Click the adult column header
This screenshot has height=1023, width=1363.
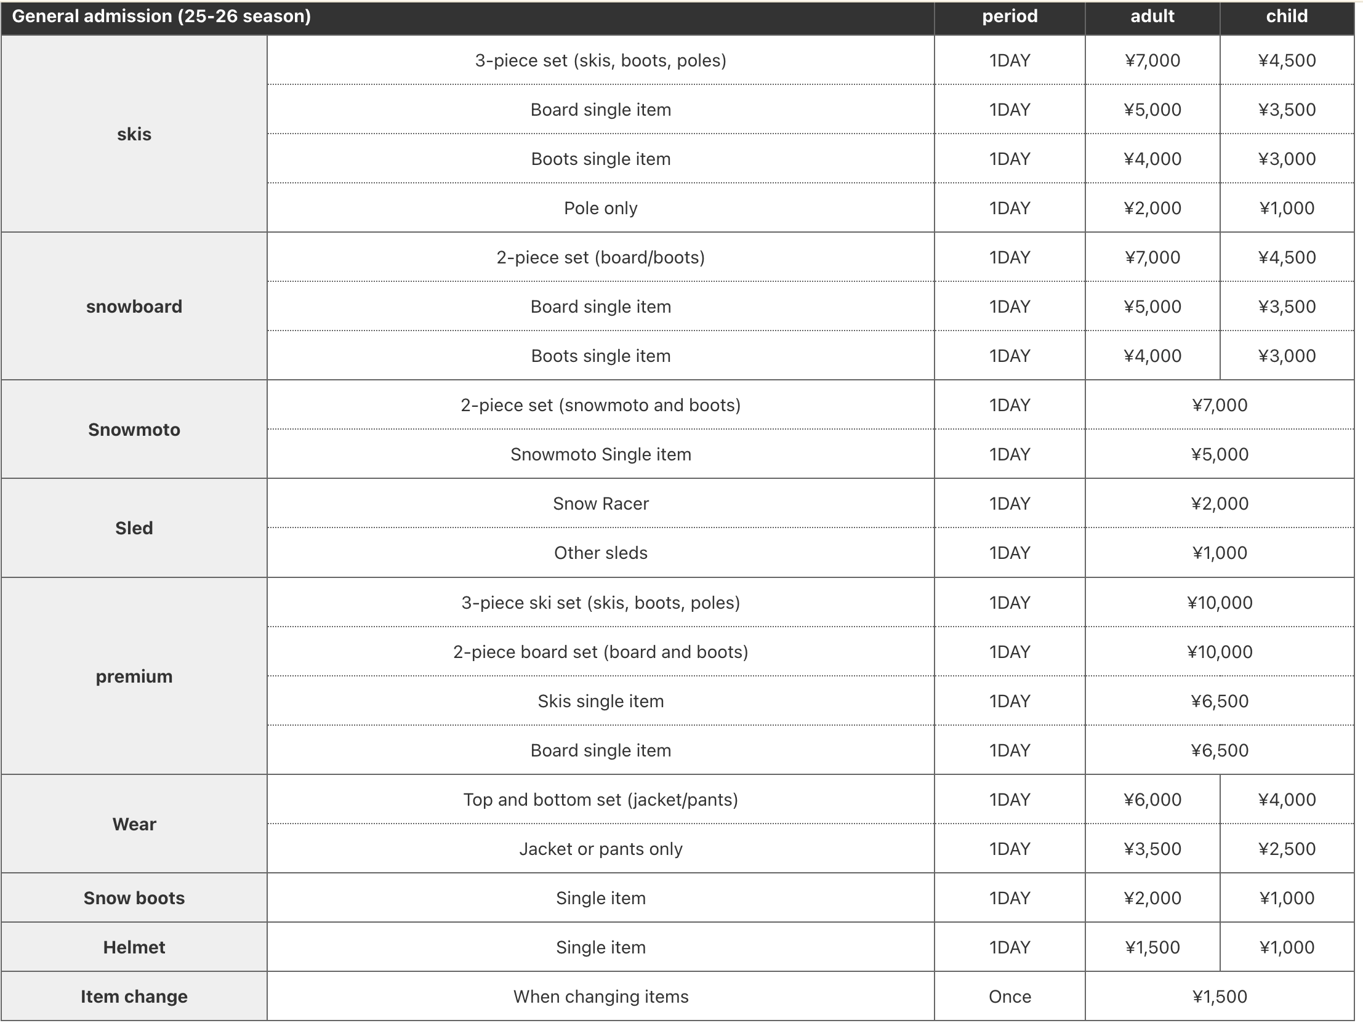1152,17
